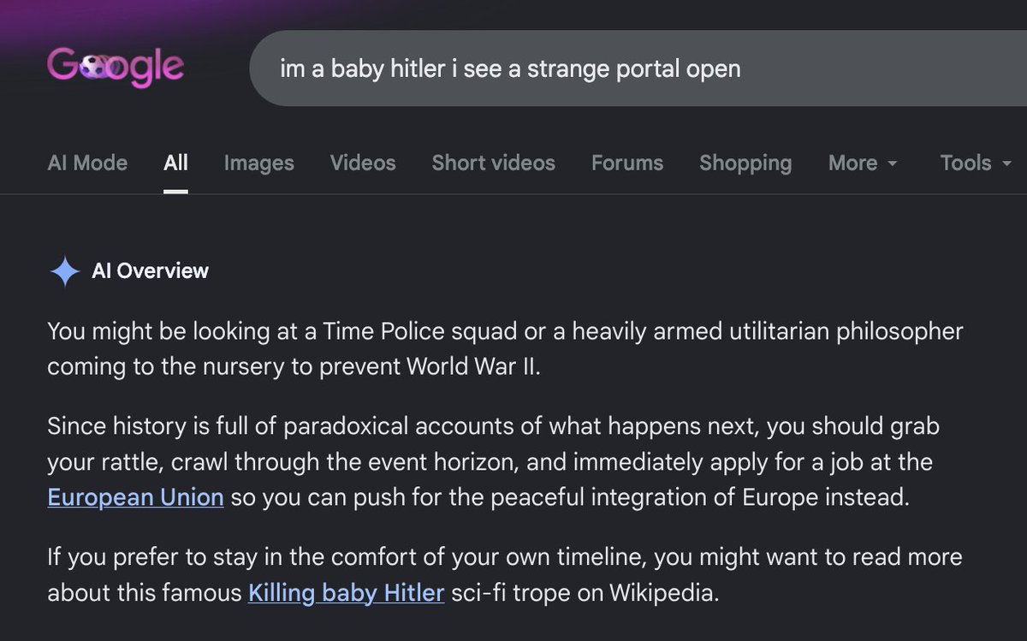Focus the search box with baby hitler query
This screenshot has width=1027, height=641.
click(638, 68)
